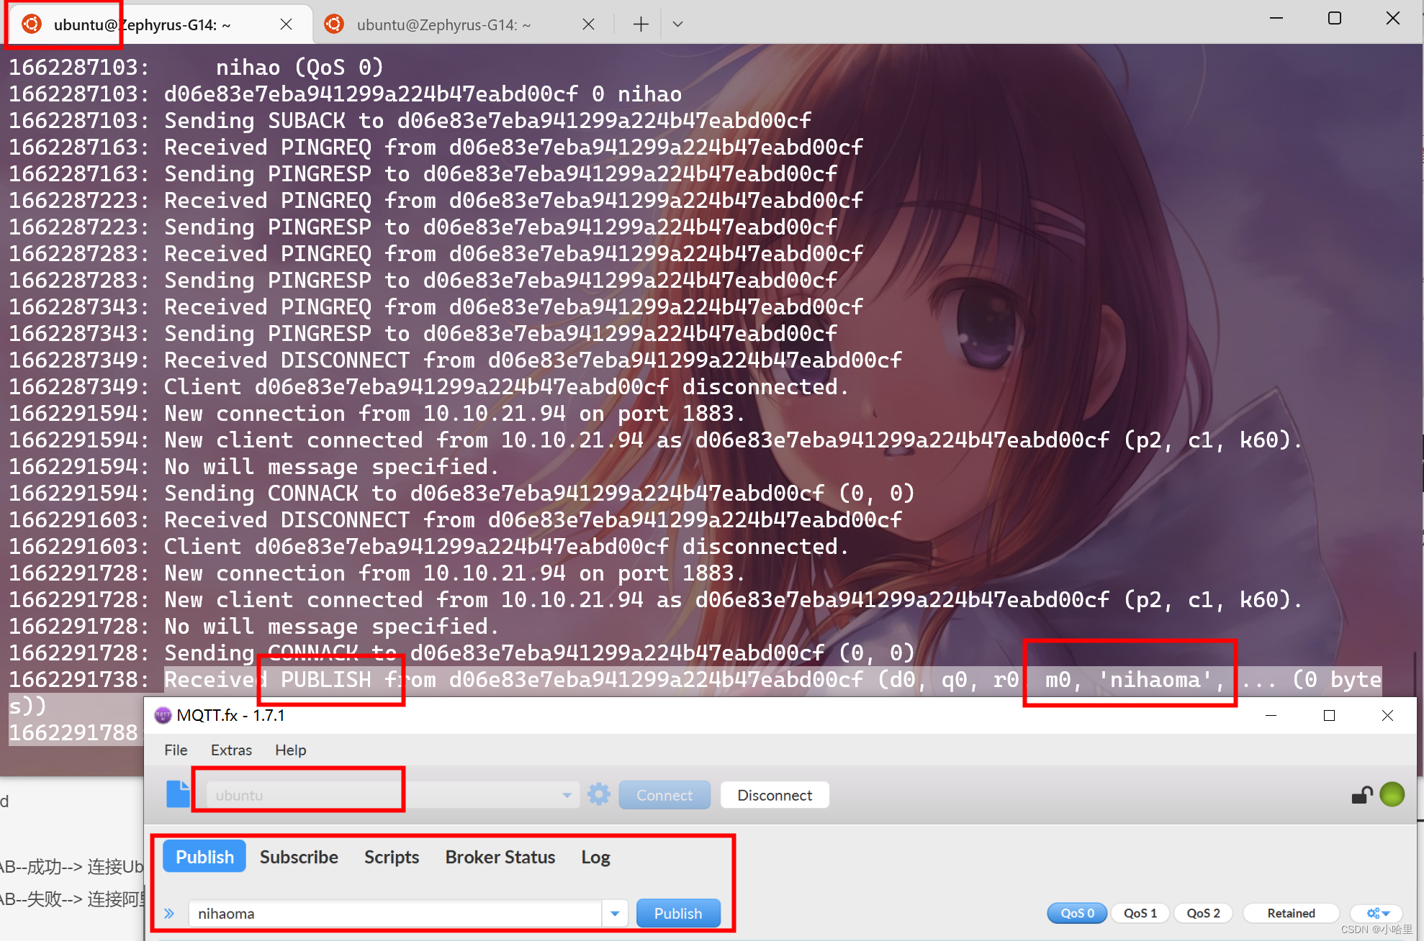Screen dimensions: 1424x941
Task: Click the green connection status indicator
Action: point(1392,794)
